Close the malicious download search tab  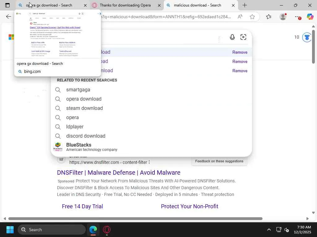233,6
